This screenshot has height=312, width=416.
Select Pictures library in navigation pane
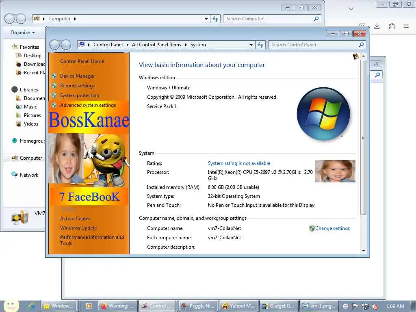point(32,115)
